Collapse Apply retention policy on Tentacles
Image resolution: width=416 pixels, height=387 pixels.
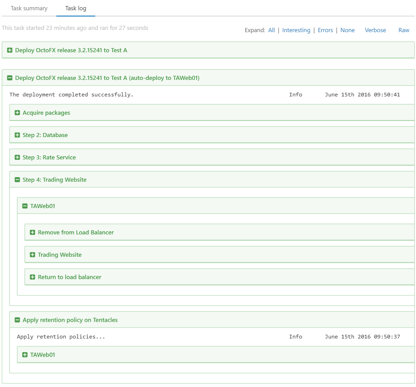tap(17, 320)
